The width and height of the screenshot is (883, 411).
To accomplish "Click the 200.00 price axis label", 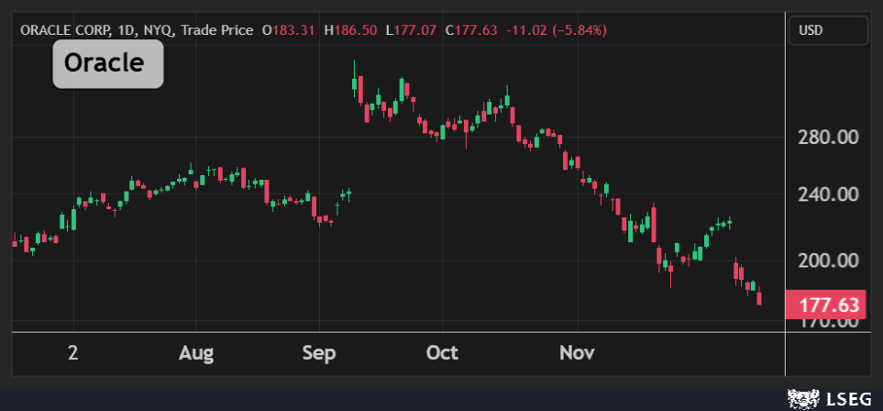I will coord(827,261).
